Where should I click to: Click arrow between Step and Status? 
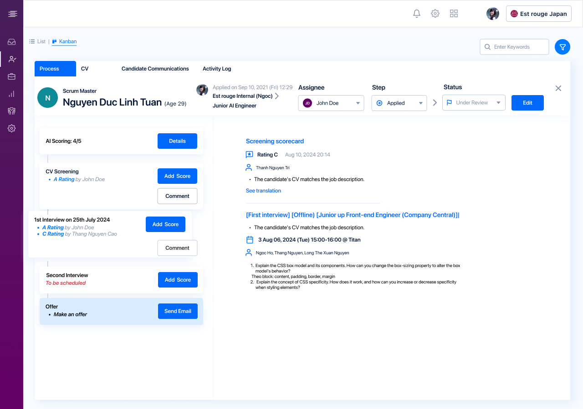coord(435,103)
